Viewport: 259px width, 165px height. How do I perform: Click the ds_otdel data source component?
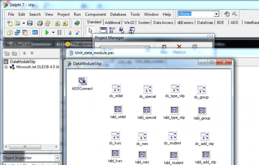pos(116,88)
